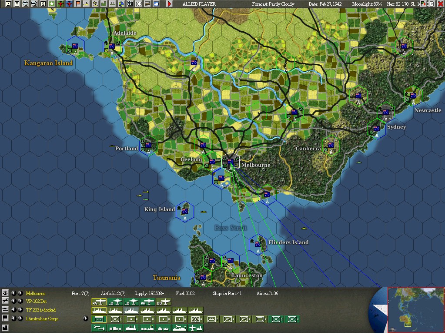Open the double yellow ships list icon
The width and height of the screenshot is (445, 335).
coord(95,4)
